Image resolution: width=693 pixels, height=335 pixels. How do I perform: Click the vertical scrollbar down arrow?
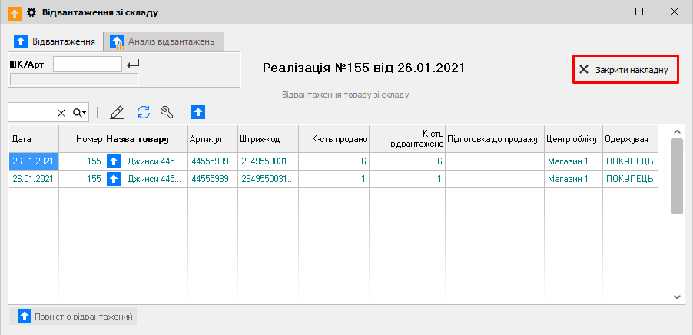click(x=677, y=296)
